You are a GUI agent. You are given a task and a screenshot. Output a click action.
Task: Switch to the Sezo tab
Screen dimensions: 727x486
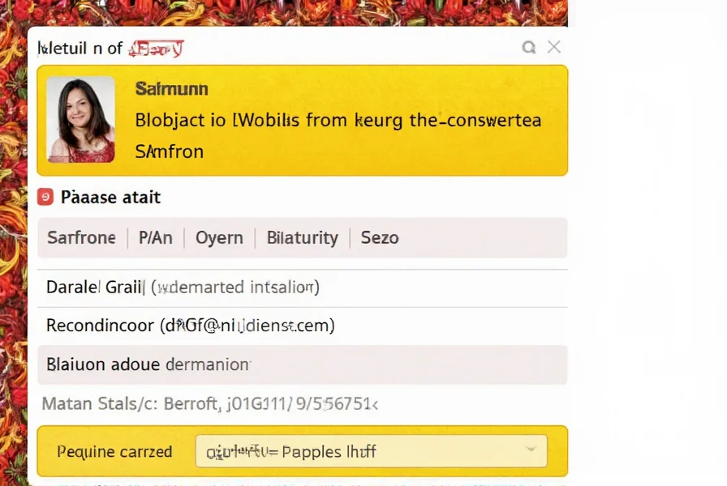pos(380,238)
